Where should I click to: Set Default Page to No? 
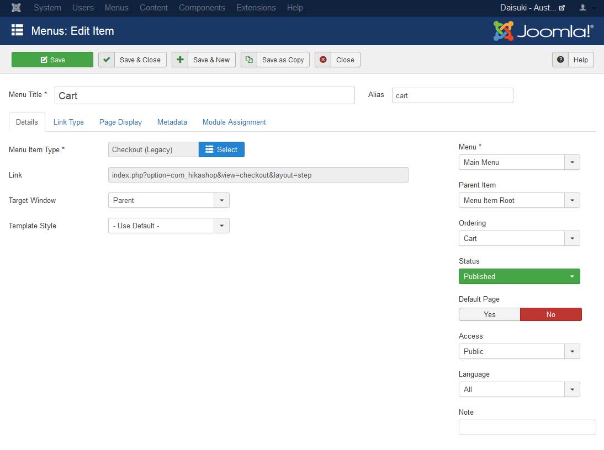551,314
